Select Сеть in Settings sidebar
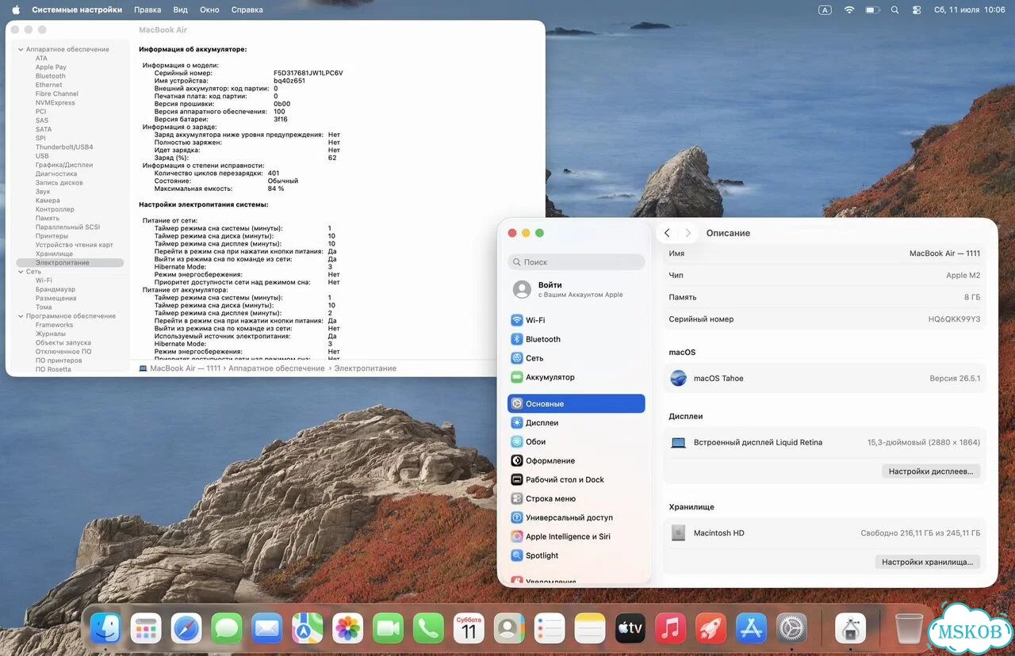The image size is (1015, 656). [x=576, y=358]
